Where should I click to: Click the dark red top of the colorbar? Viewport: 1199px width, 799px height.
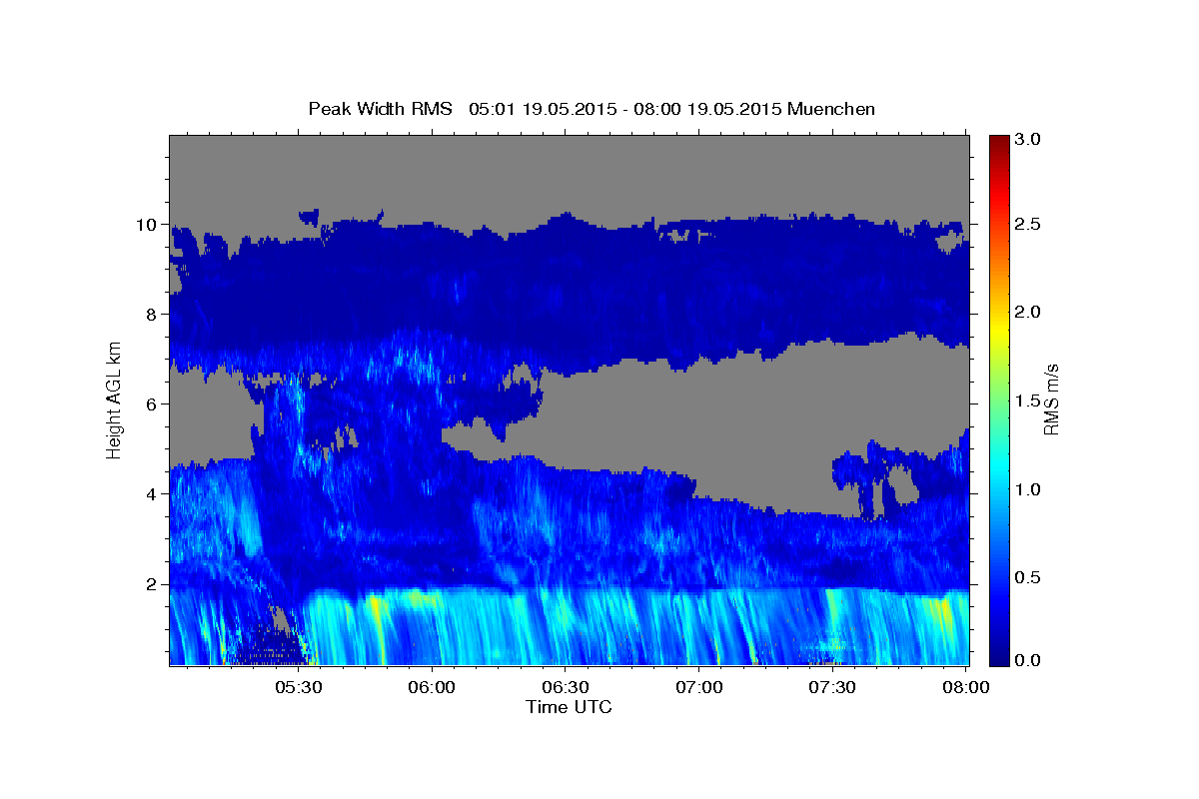point(998,142)
